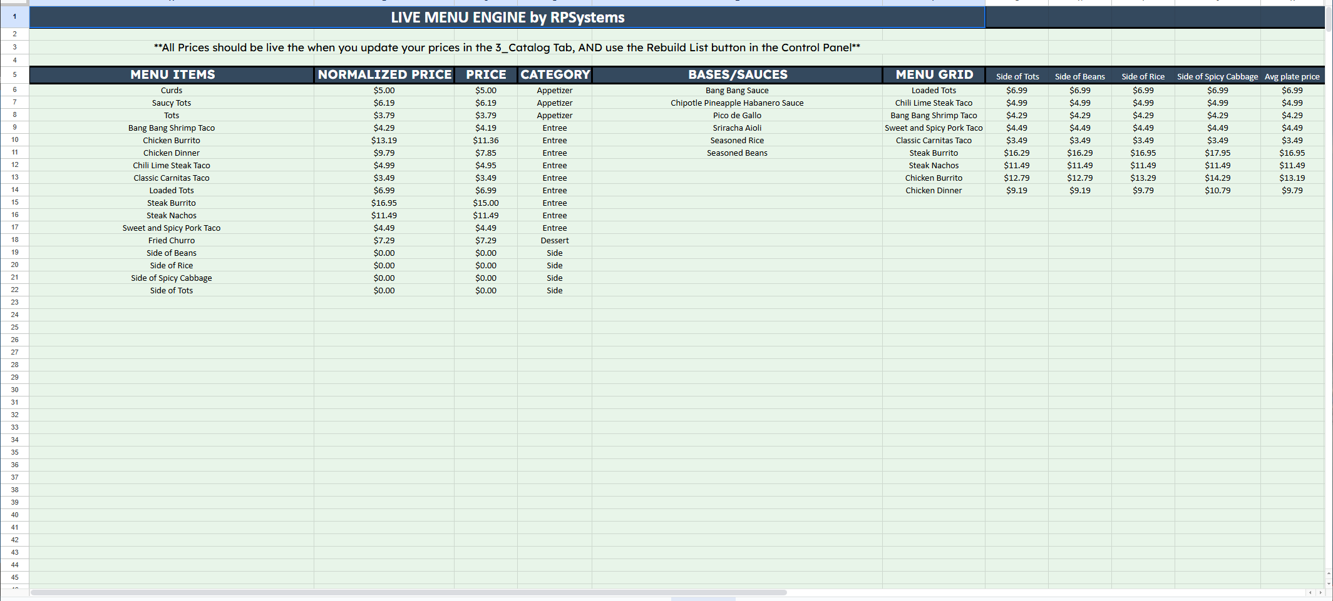Click the $0.00 price for Side of Beans

click(x=485, y=253)
